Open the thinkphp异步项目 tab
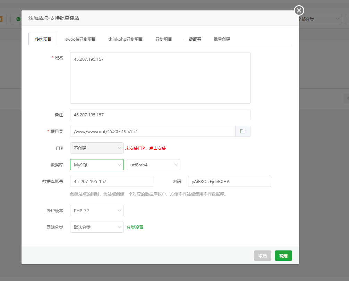This screenshot has height=281, width=349. click(125, 39)
